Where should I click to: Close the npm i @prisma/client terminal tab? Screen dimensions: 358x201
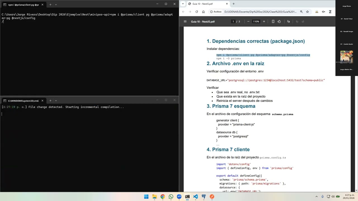pos(42,4)
